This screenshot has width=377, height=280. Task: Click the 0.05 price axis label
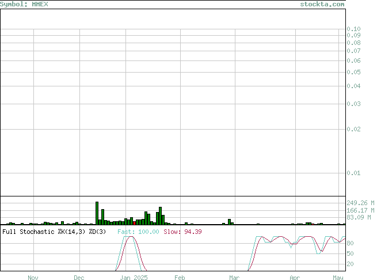point(353,72)
